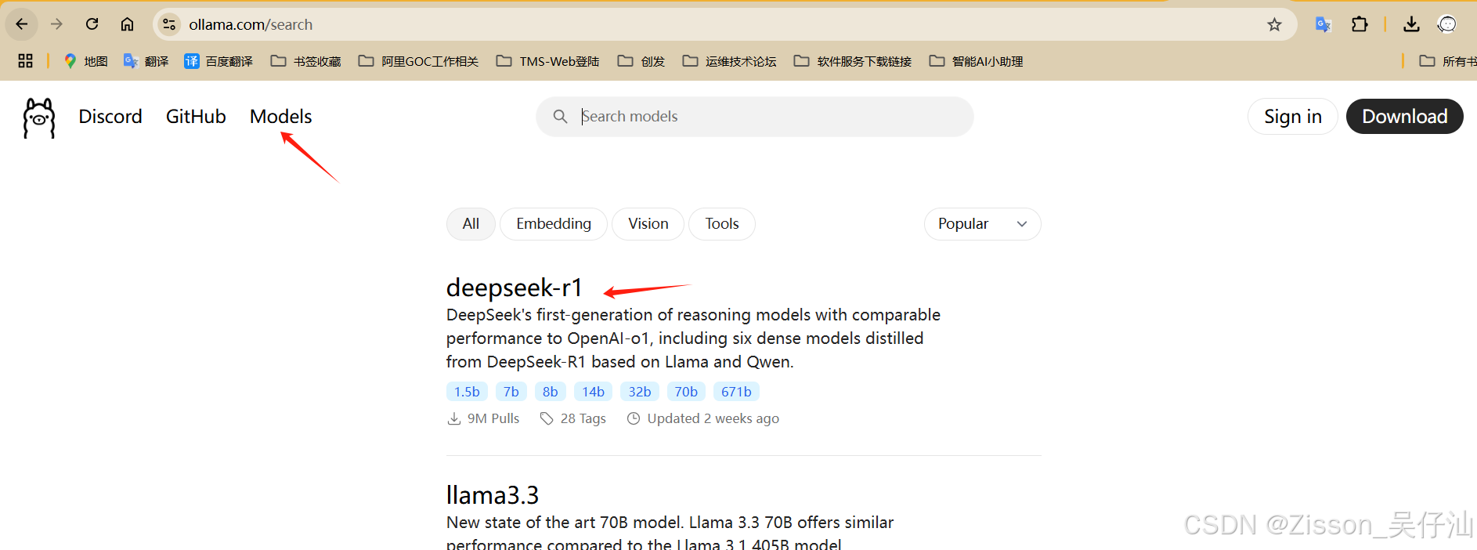1477x550 pixels.
Task: Open the translate extension icon in toolbar
Action: click(1324, 24)
